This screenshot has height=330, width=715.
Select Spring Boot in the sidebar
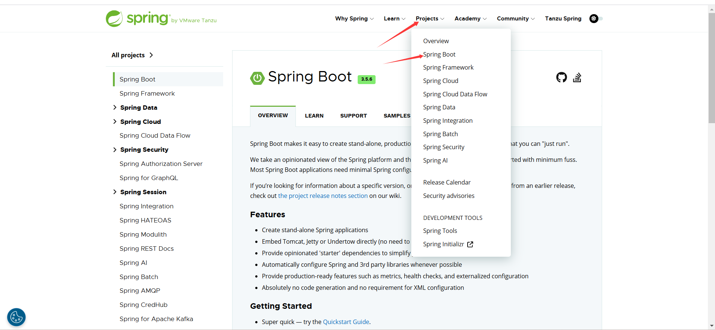(168, 79)
